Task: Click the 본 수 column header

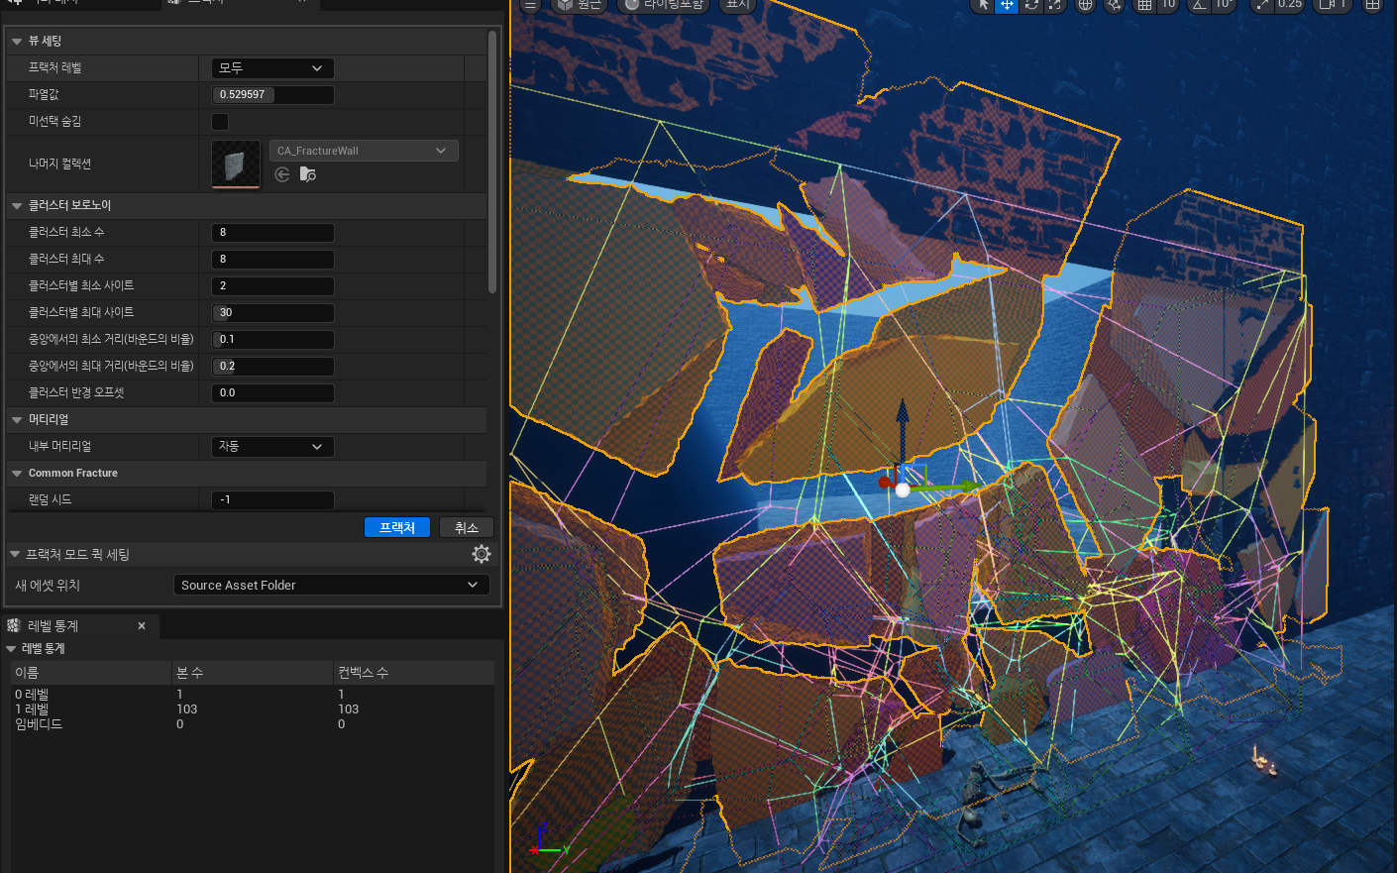Action: pos(253,673)
